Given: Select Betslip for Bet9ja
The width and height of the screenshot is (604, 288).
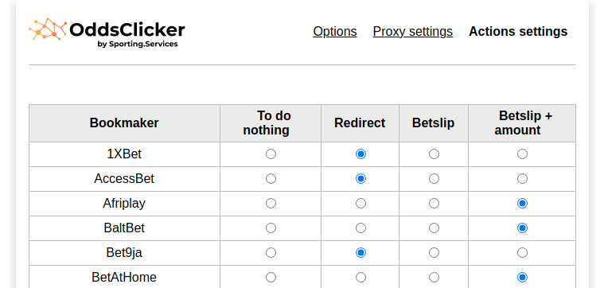Looking at the screenshot, I should tap(434, 252).
